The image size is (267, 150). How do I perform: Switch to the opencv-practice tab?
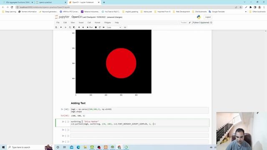tap(51, 2)
